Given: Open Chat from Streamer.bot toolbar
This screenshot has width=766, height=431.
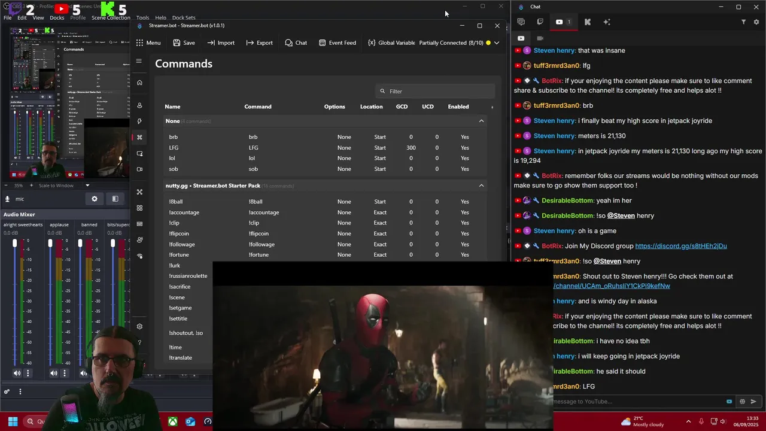Looking at the screenshot, I should [x=296, y=43].
